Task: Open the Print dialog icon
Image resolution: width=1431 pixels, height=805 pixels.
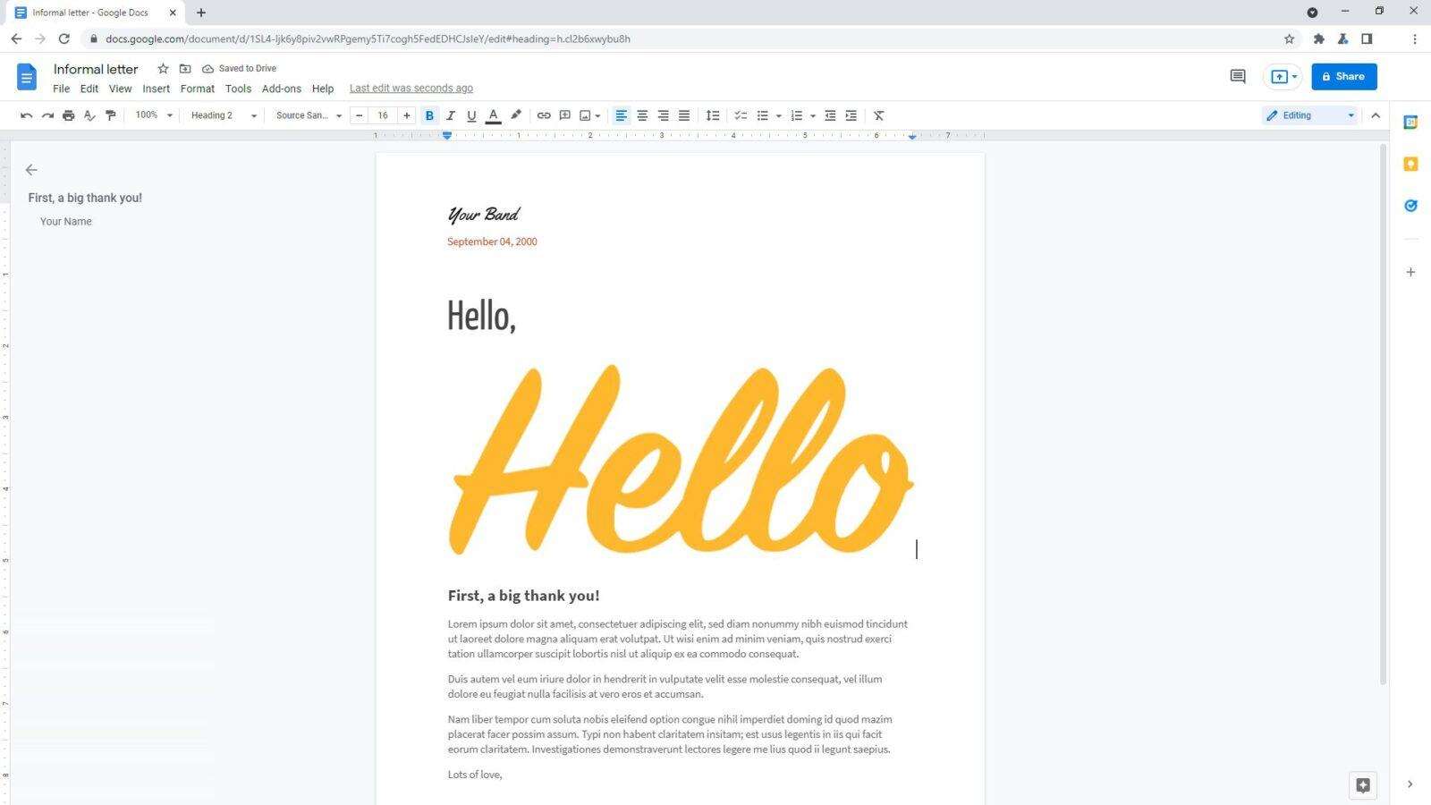Action: point(69,114)
